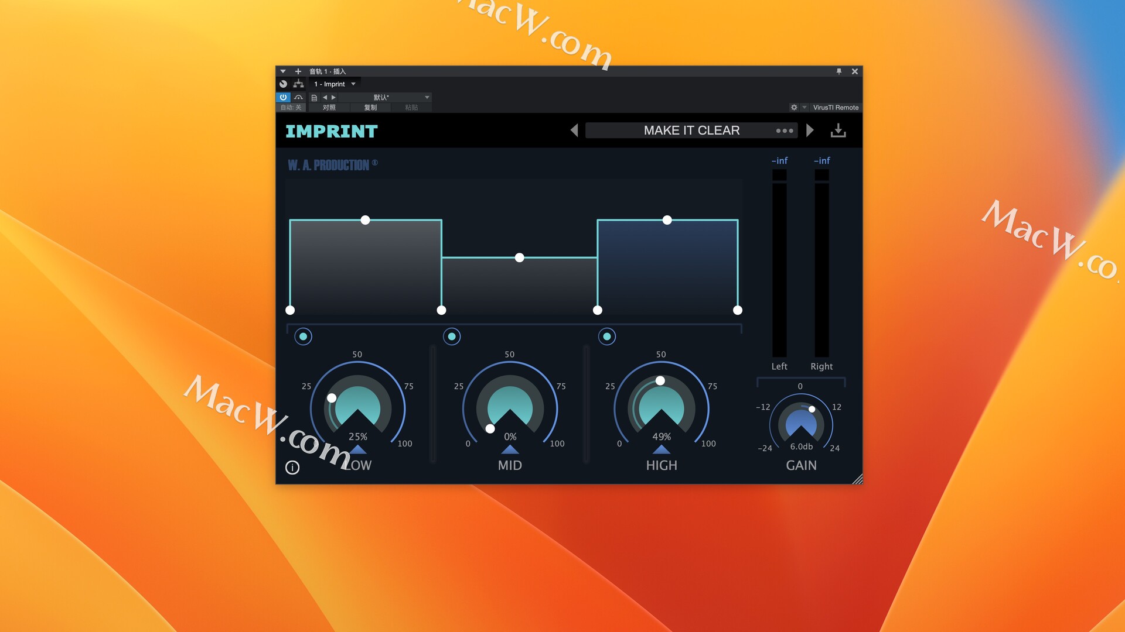Go to the next Imprint preset

click(810, 130)
